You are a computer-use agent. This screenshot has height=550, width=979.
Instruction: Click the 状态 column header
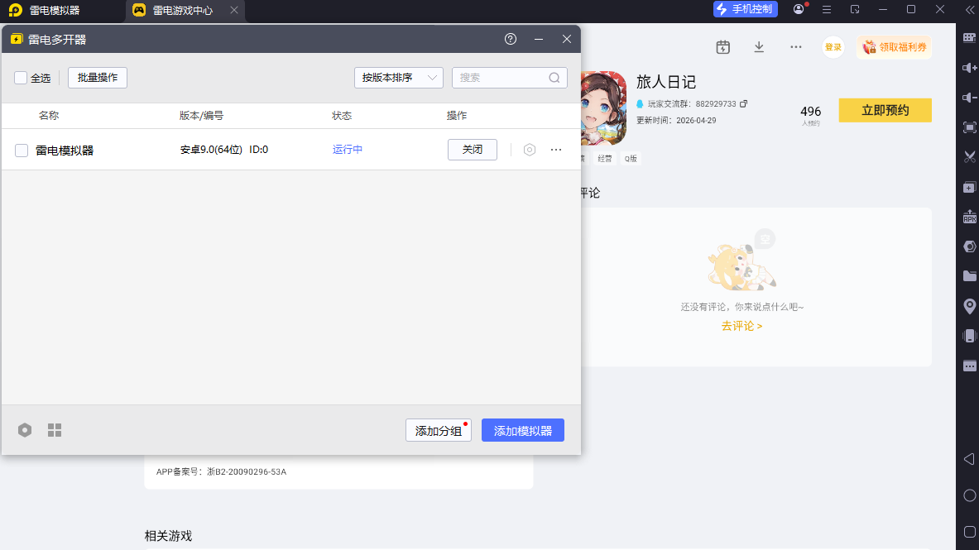[342, 116]
